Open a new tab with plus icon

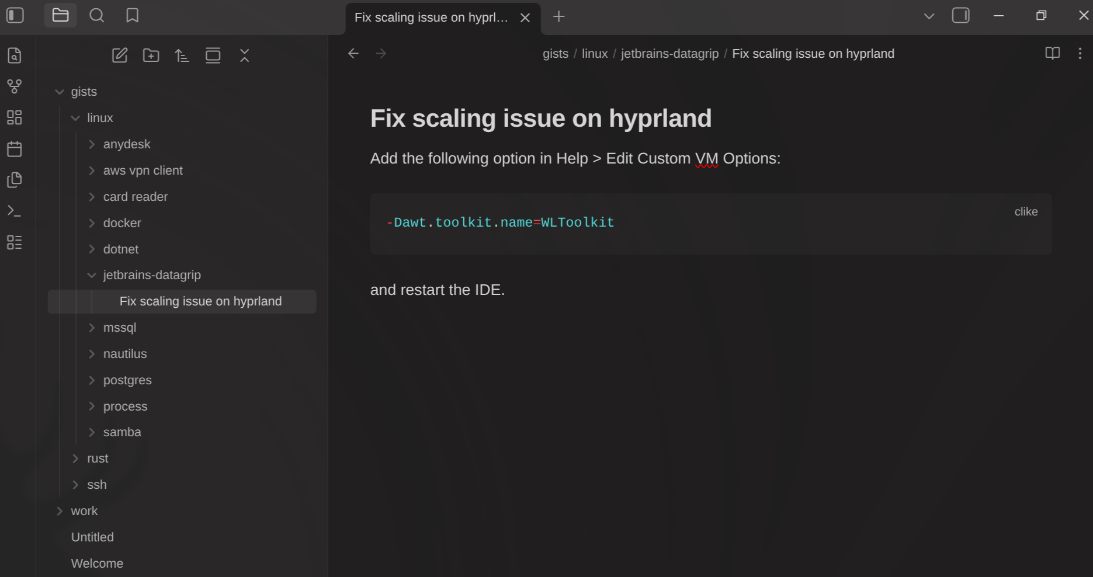pyautogui.click(x=559, y=16)
